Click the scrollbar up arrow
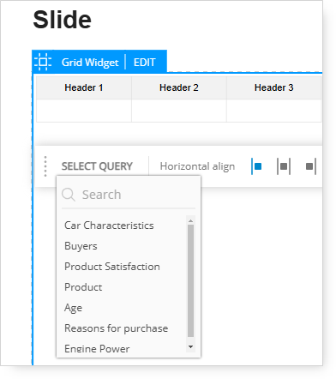 coord(190,221)
